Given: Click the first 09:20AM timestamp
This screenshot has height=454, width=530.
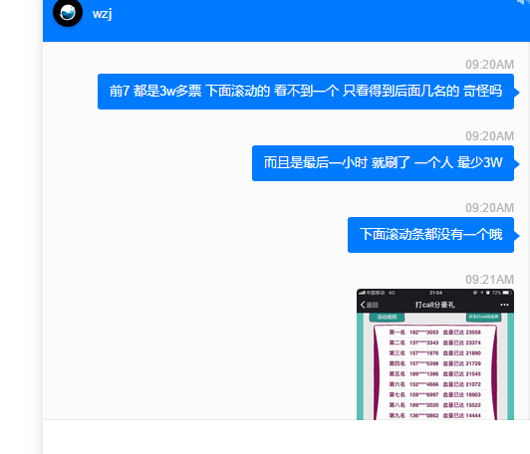Looking at the screenshot, I should 489,65.
